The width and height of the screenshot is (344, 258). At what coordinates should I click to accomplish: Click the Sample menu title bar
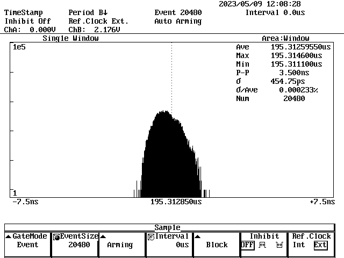click(168, 228)
